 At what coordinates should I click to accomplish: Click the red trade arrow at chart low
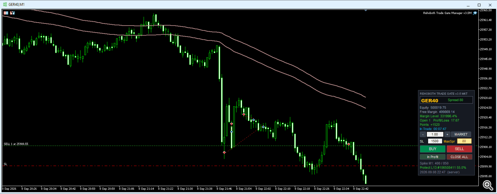click(224, 152)
